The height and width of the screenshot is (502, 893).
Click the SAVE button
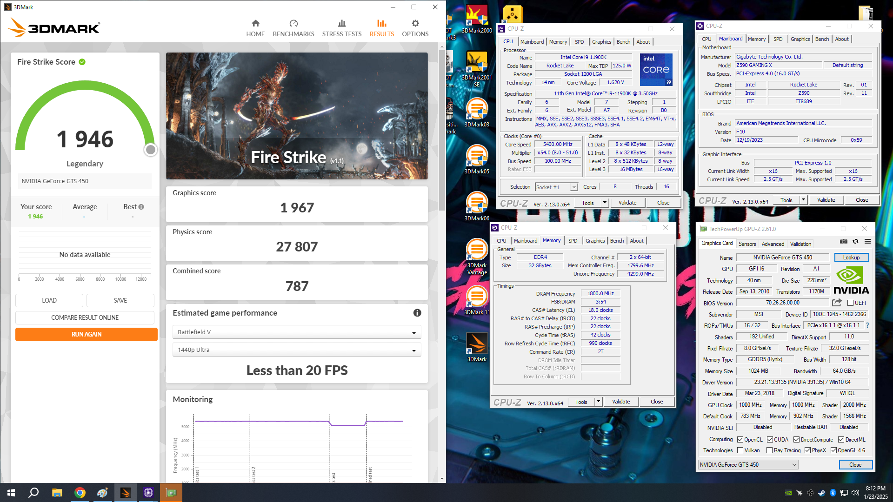[120, 300]
